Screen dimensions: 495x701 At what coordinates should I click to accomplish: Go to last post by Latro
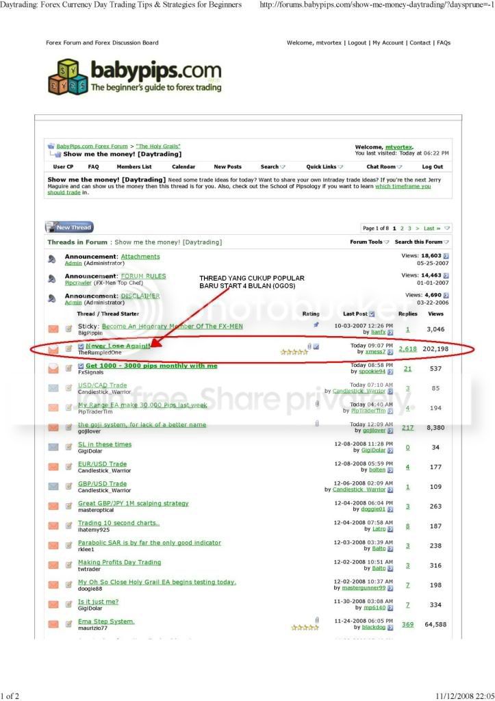pyautogui.click(x=390, y=529)
